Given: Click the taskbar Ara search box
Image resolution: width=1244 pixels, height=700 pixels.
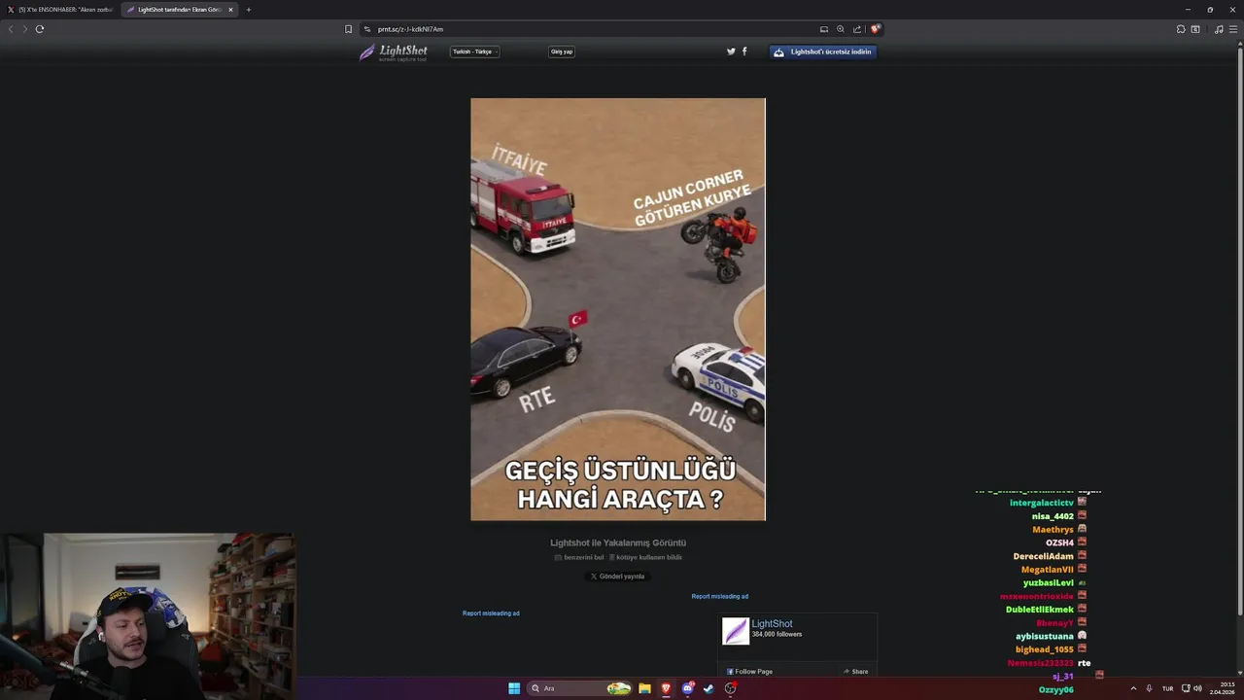Looking at the screenshot, I should [x=579, y=688].
